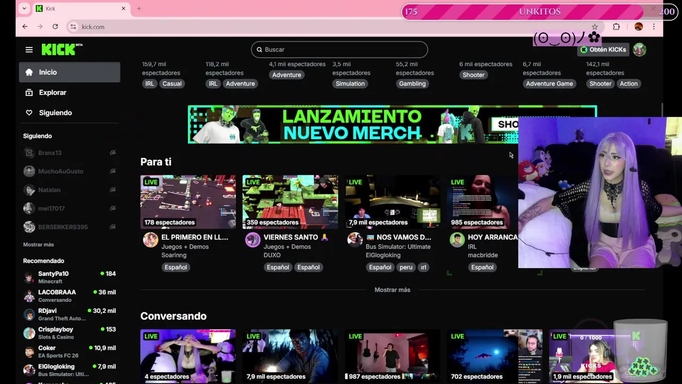Screen dimensions: 682x384
Task: Open recommended channel RDjavi
Action: (x=69, y=315)
